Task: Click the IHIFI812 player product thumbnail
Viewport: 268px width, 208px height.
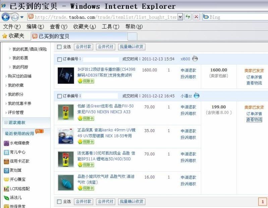Action: 65,75
